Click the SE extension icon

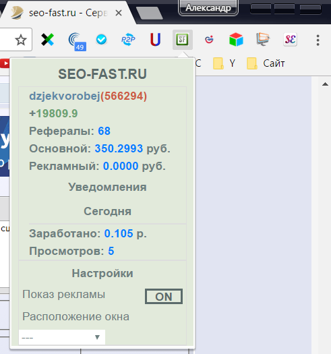pyautogui.click(x=290, y=40)
